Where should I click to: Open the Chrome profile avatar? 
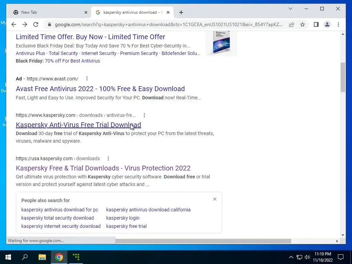(327, 24)
